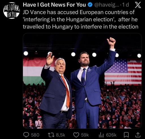Click the 580 replies count

(x=35, y=135)
